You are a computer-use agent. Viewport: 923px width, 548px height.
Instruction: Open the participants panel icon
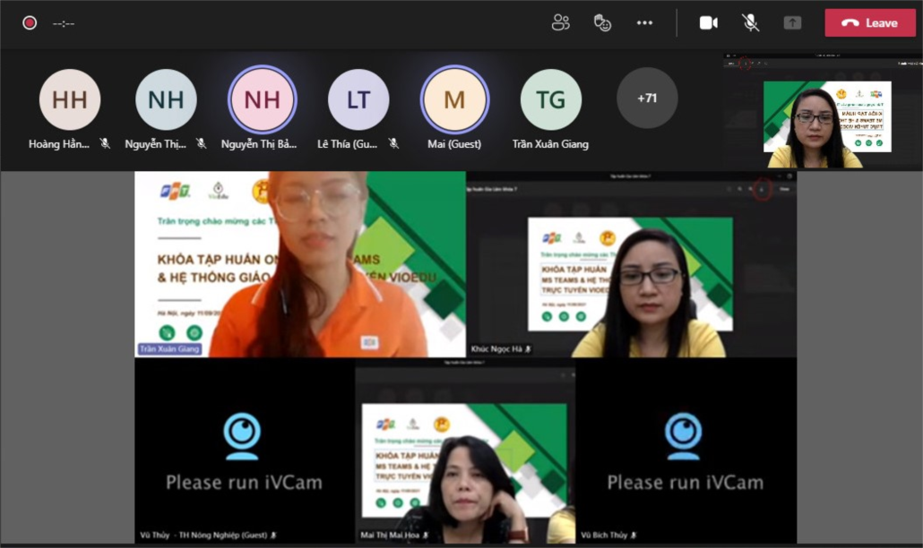coord(561,23)
